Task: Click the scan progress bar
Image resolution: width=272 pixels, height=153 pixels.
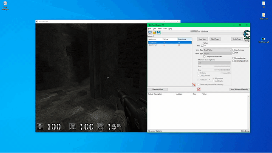Action: click(202, 33)
